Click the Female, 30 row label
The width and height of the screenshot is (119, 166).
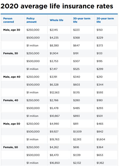coord(11,53)
